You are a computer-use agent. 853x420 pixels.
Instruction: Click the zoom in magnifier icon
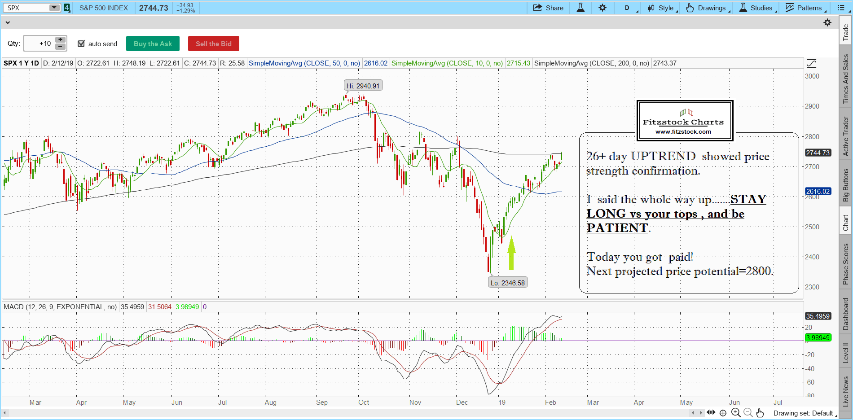735,413
